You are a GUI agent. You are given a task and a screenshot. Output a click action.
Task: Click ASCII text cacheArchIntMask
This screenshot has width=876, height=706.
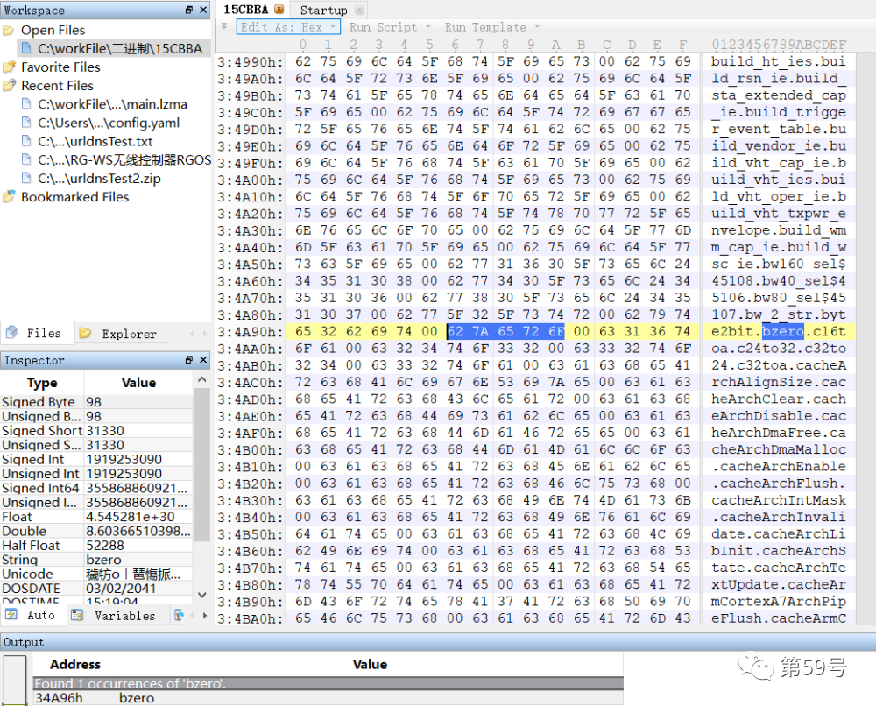(779, 500)
